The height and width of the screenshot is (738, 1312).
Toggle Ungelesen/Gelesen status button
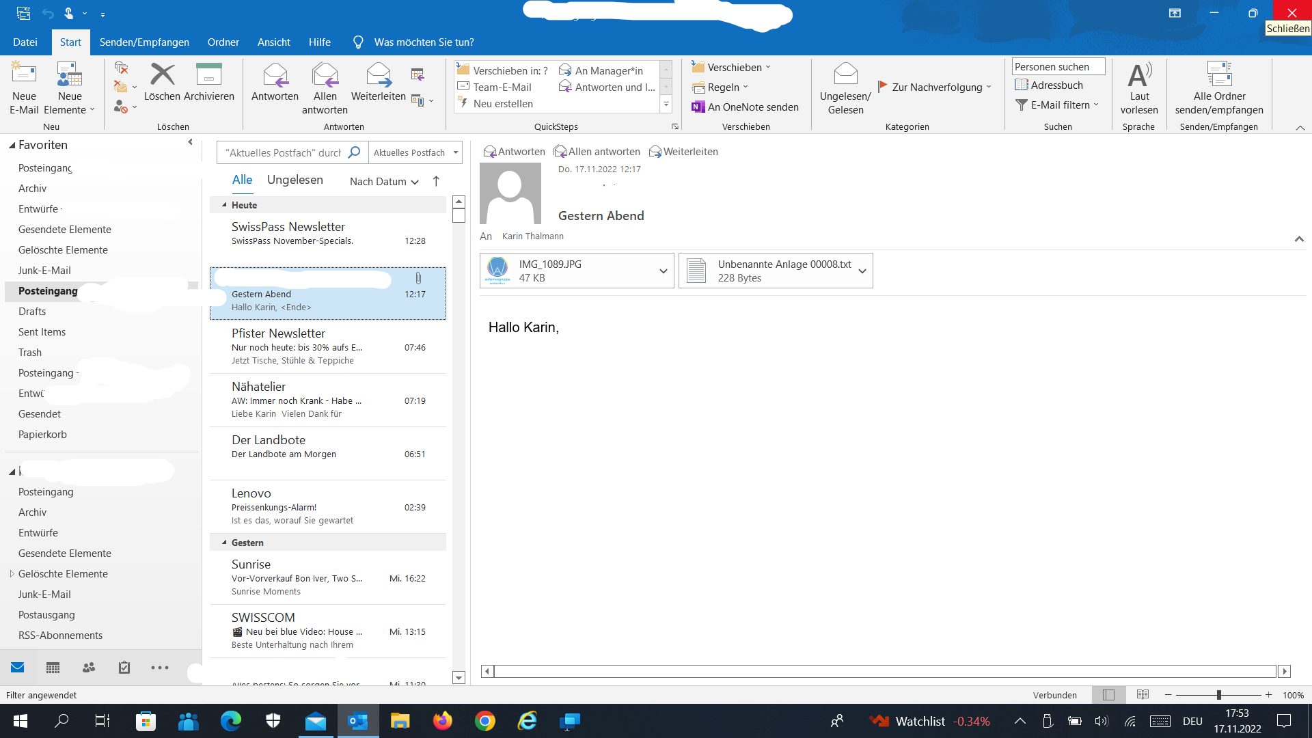(845, 74)
